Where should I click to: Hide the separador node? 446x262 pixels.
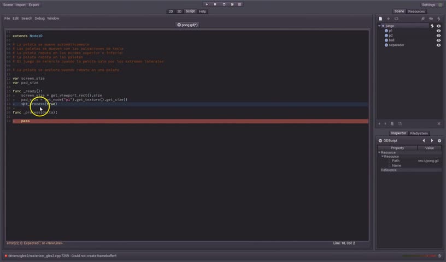click(438, 45)
